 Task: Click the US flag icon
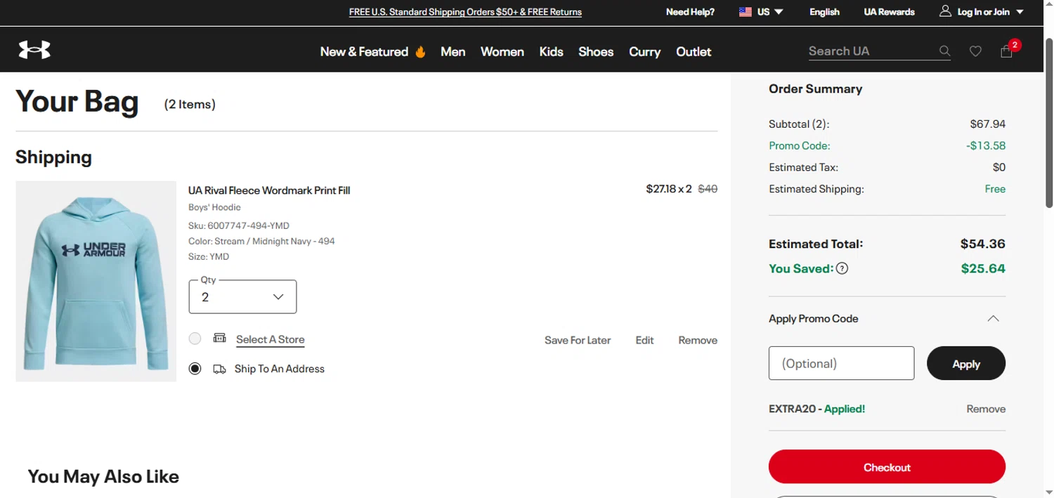746,12
